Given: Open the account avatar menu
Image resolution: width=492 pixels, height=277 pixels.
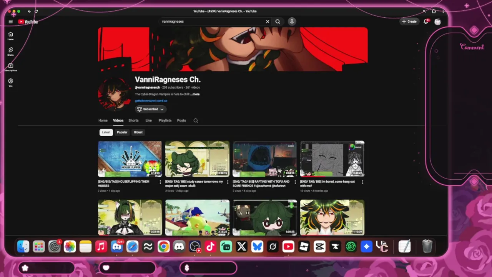Looking at the screenshot, I should (437, 22).
